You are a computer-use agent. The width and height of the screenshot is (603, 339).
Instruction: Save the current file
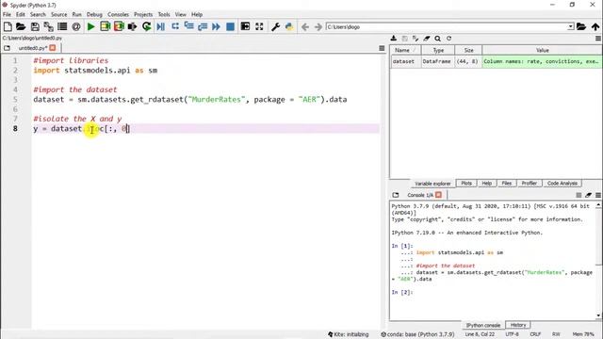[x=35, y=26]
